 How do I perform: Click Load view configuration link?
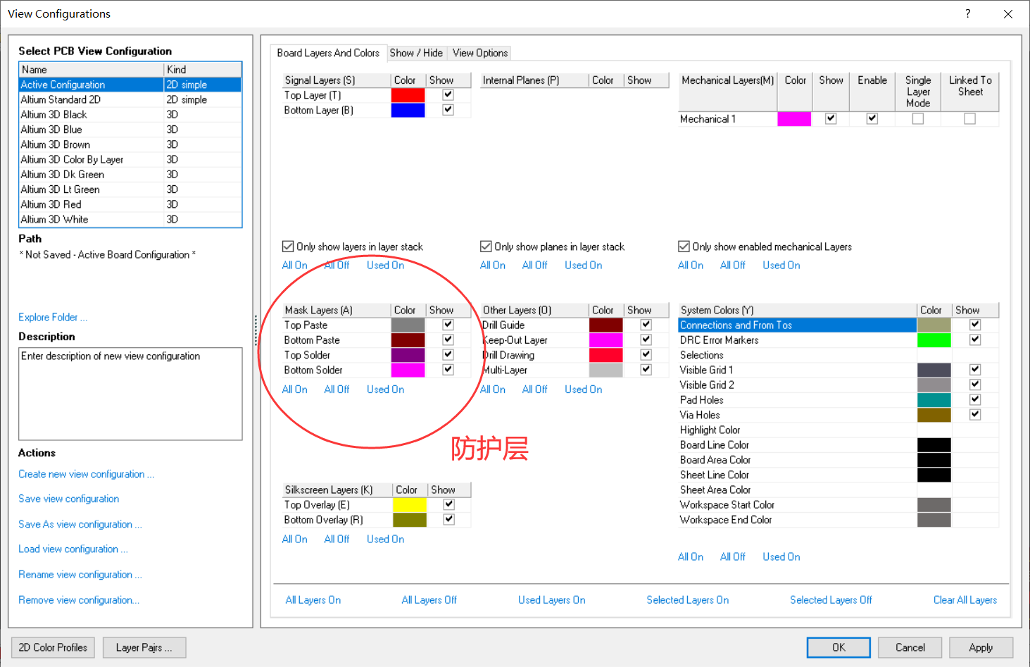pyautogui.click(x=73, y=549)
